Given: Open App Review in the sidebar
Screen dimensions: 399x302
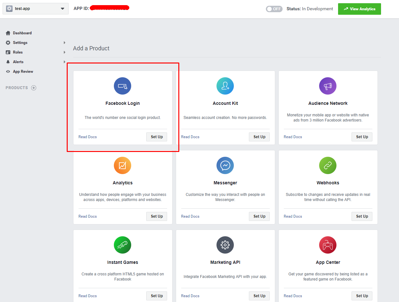Looking at the screenshot, I should tap(23, 71).
